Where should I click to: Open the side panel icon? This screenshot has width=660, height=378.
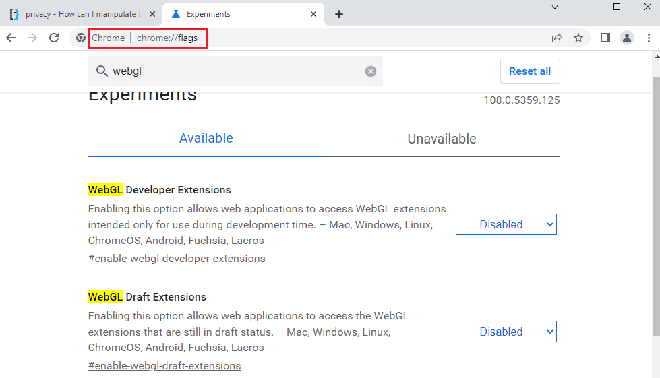(x=605, y=38)
